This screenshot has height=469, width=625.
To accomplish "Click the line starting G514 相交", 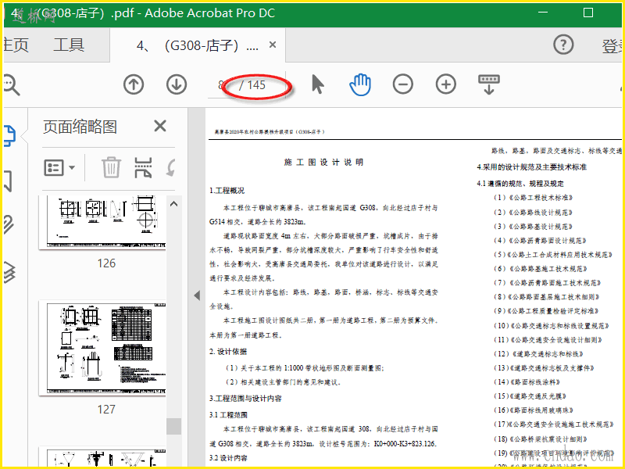I will [258, 222].
